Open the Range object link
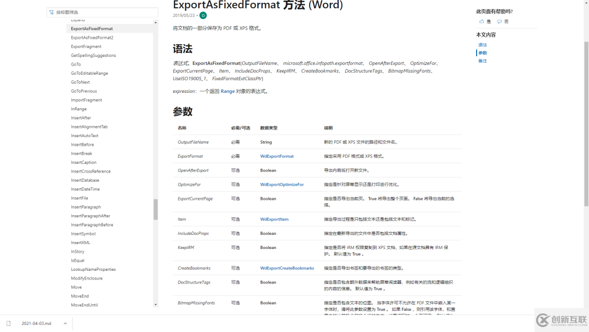The height and width of the screenshot is (332, 589). click(x=227, y=91)
